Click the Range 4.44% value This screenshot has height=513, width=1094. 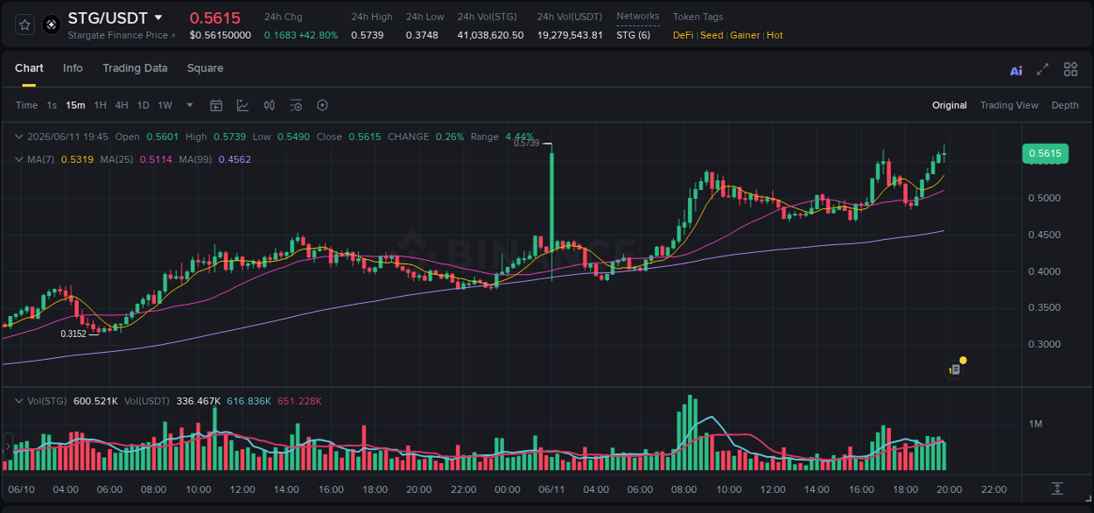(x=519, y=137)
